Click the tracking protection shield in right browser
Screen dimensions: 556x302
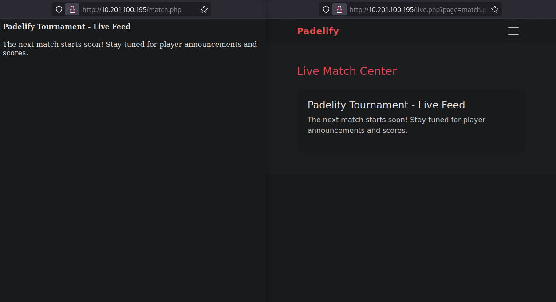pyautogui.click(x=326, y=9)
